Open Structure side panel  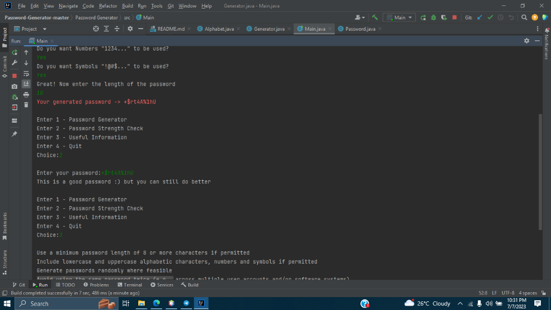(4, 262)
